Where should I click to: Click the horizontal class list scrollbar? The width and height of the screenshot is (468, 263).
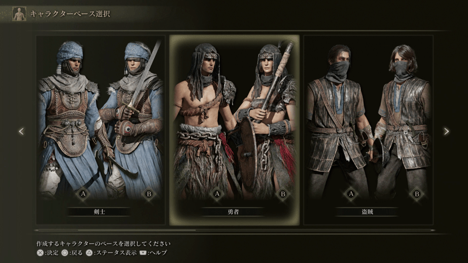pos(235,230)
